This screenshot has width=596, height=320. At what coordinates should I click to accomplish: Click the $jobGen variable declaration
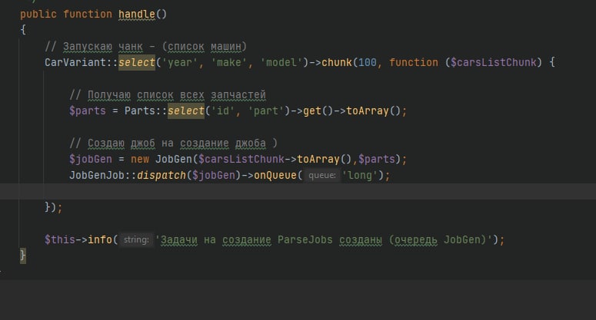(91, 160)
